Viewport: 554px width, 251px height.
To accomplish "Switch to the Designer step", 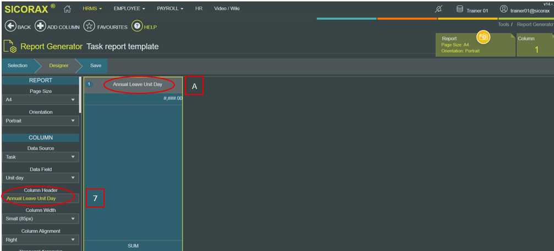I will click(x=59, y=65).
